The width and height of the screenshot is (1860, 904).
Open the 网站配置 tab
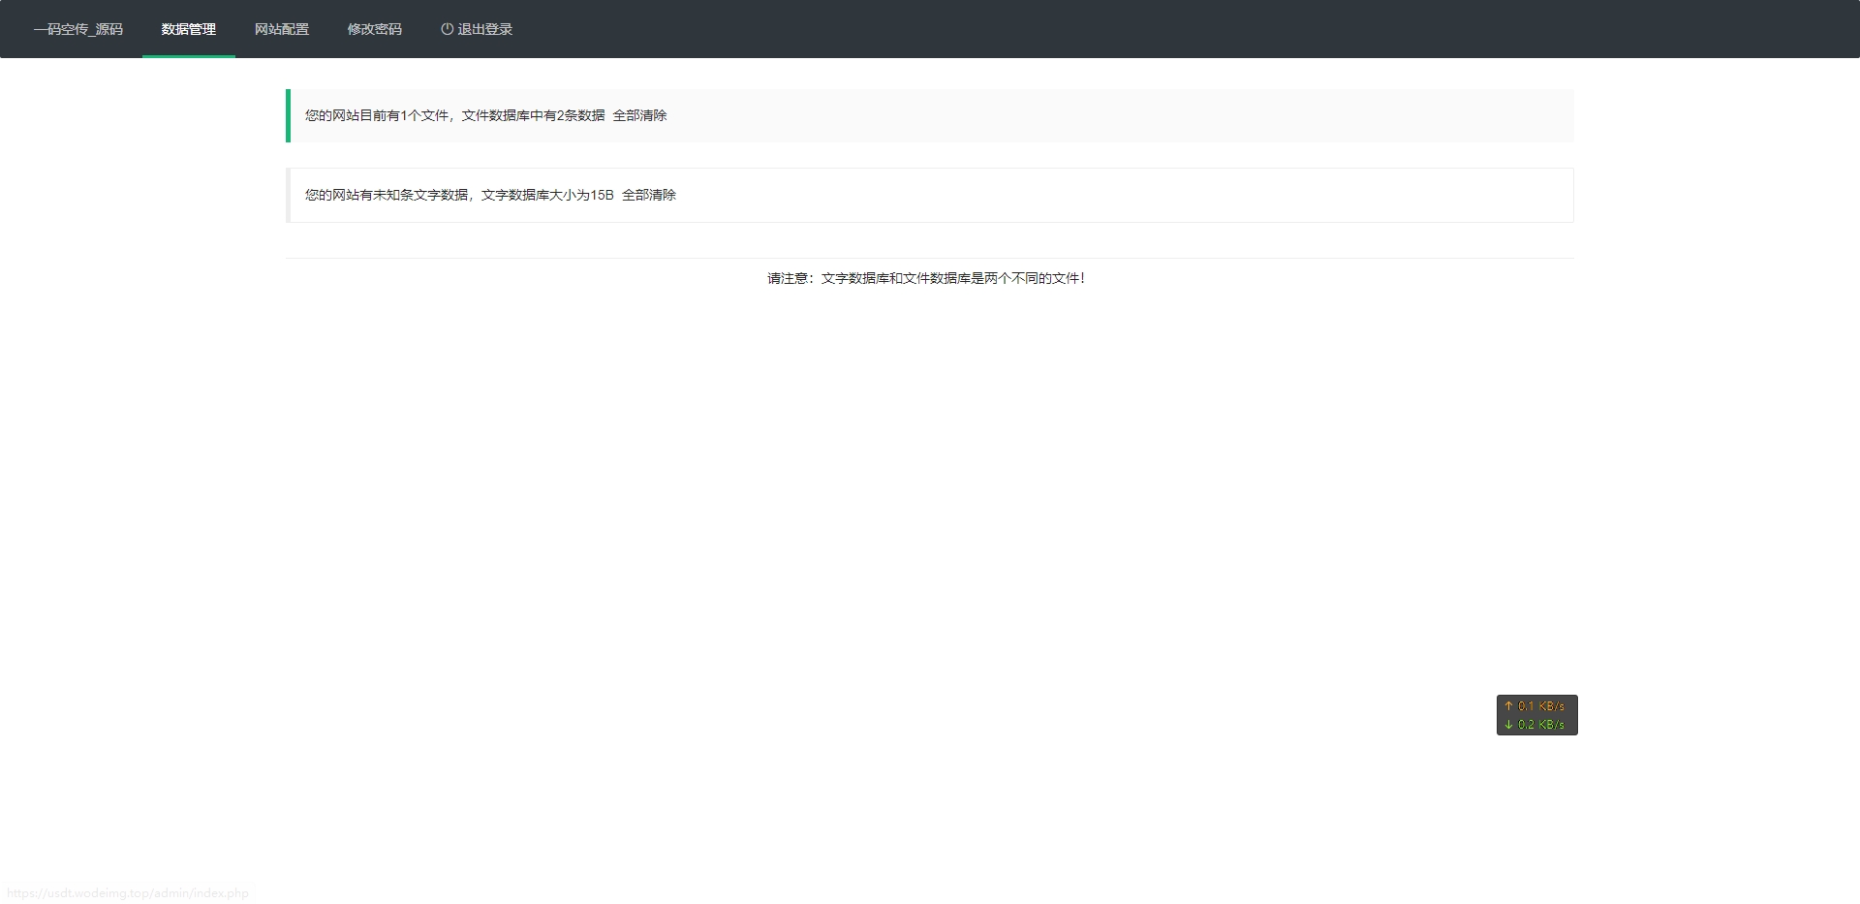pos(282,29)
